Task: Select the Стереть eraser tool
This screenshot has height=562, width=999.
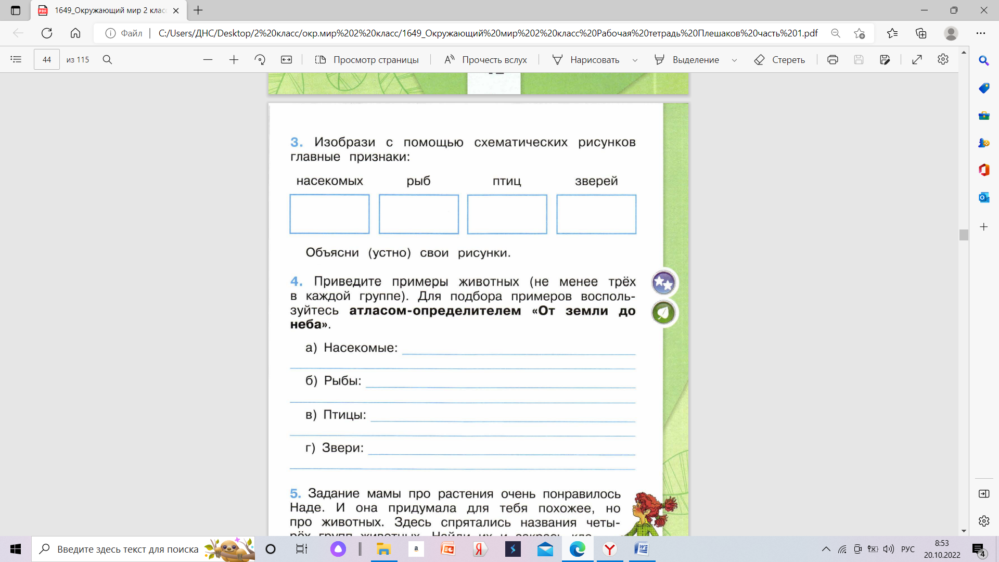Action: tap(779, 60)
